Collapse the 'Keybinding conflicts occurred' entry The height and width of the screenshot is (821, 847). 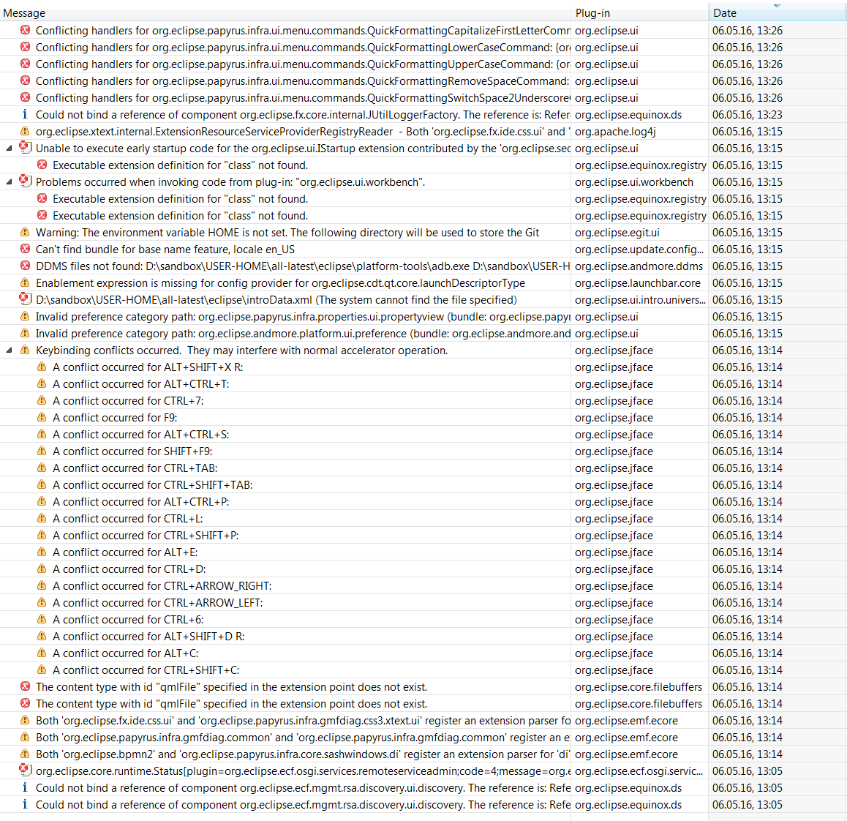10,350
